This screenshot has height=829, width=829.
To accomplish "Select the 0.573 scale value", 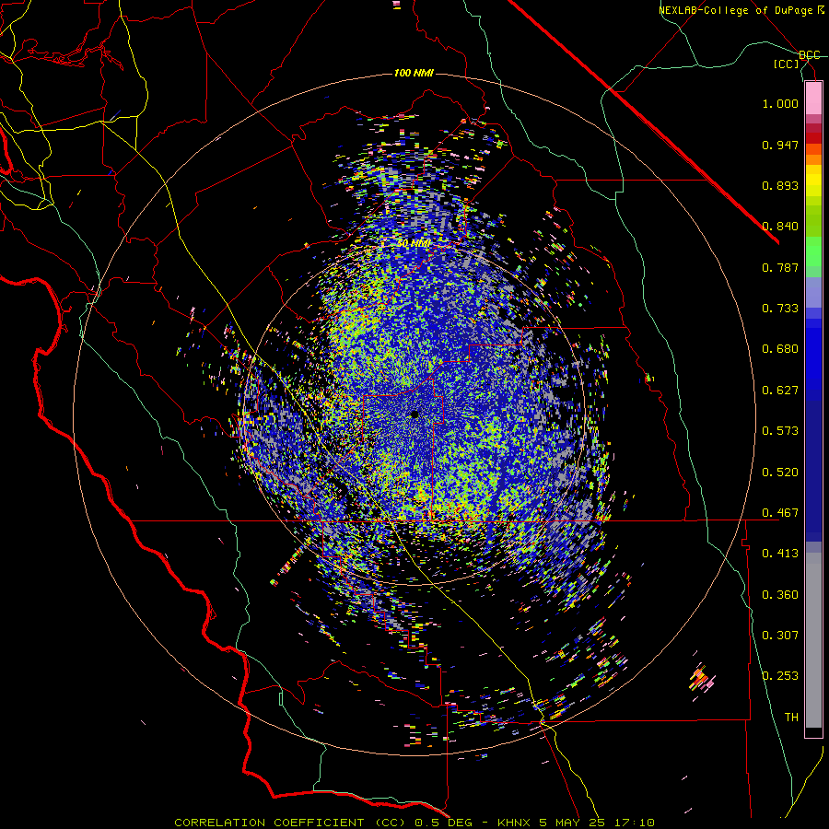I will click(780, 431).
